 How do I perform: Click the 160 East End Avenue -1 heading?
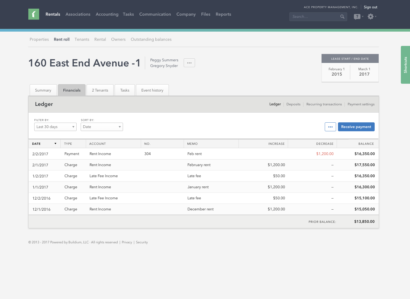84,63
